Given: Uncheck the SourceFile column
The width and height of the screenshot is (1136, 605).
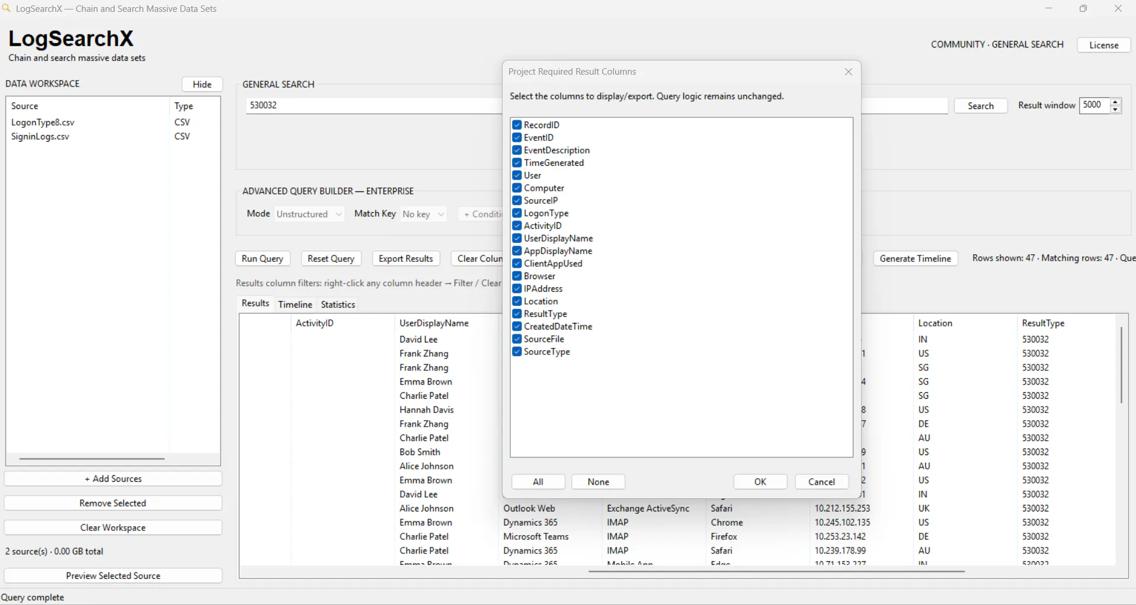Looking at the screenshot, I should pos(517,339).
